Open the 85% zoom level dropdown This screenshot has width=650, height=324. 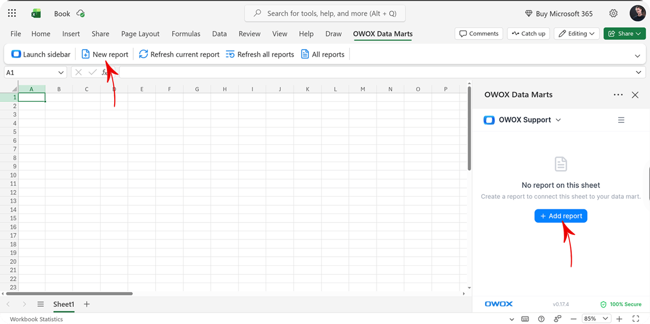pos(596,319)
